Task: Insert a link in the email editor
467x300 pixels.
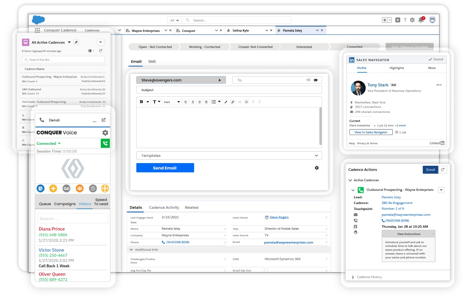Action: (233, 102)
